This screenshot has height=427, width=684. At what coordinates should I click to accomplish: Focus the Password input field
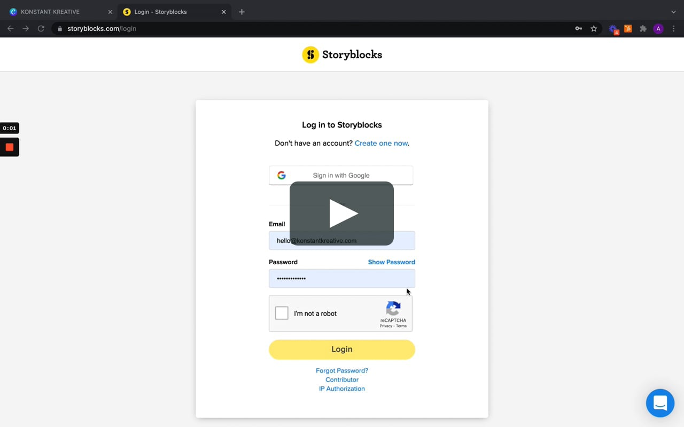pyautogui.click(x=342, y=278)
